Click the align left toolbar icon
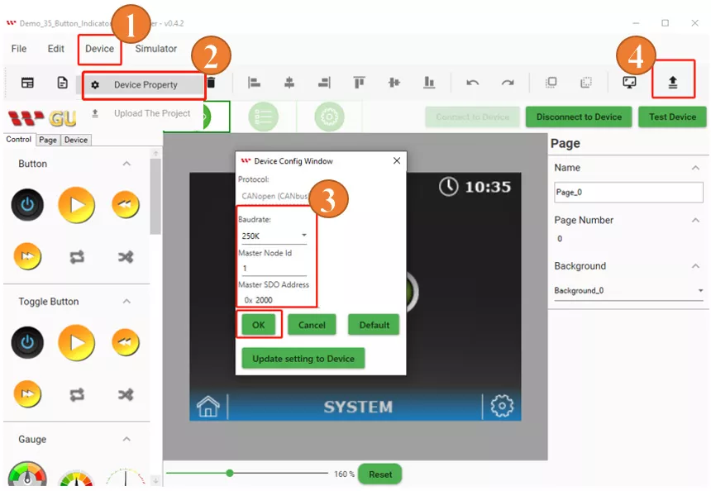Image resolution: width=711 pixels, height=491 pixels. click(255, 83)
